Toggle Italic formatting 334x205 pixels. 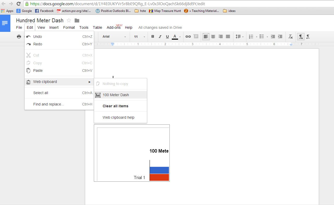[160, 37]
